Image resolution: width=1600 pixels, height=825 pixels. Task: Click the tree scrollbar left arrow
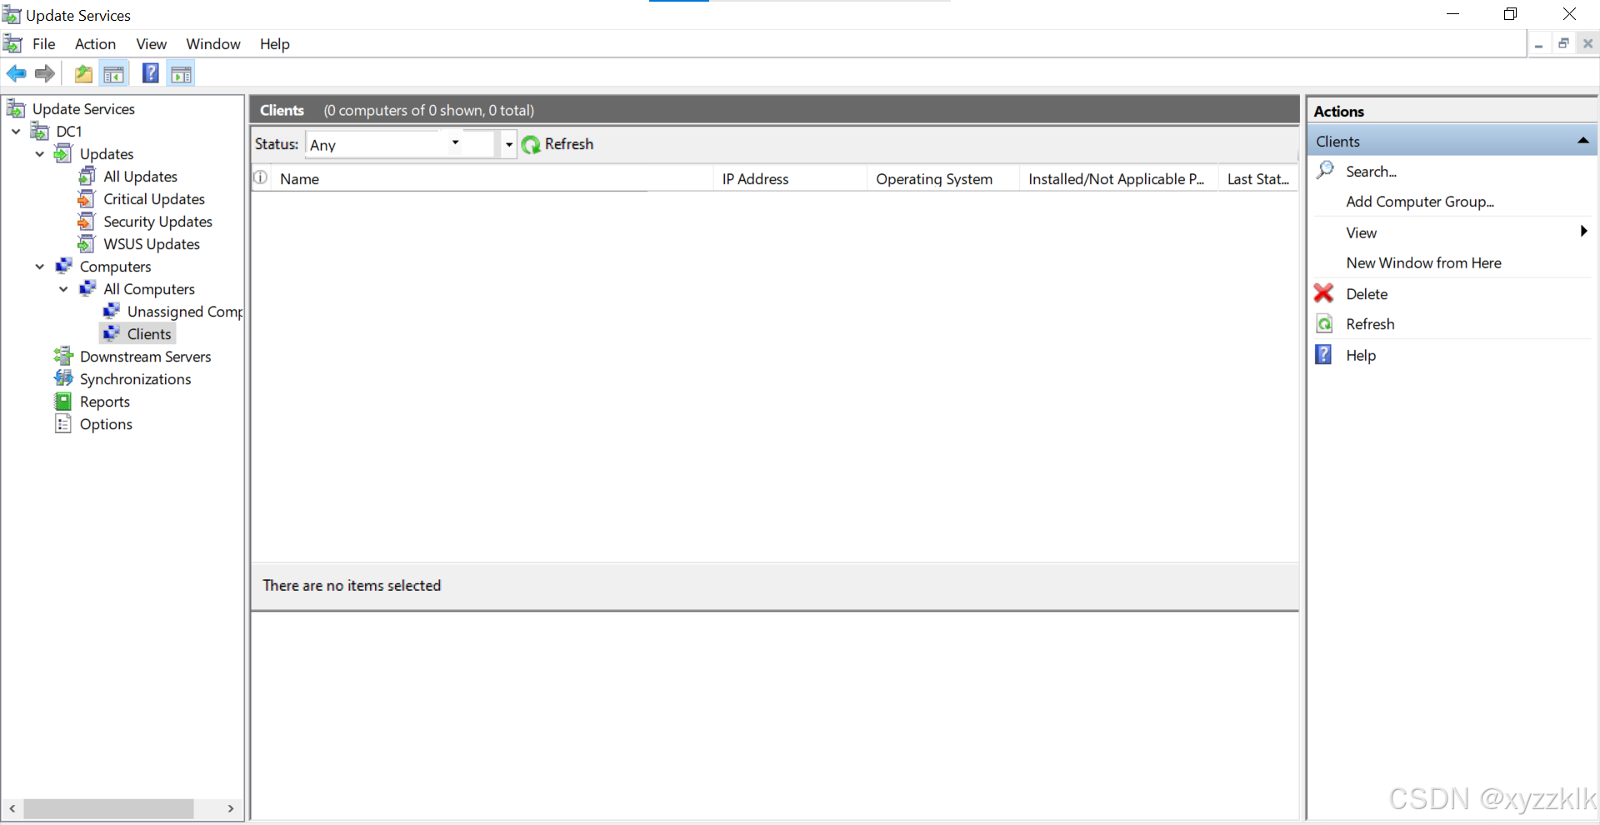[x=12, y=808]
